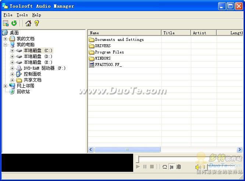Image resolution: width=245 pixels, height=181 pixels.
Task: Select the FFAST500.FF_ file
Action: coord(108,65)
